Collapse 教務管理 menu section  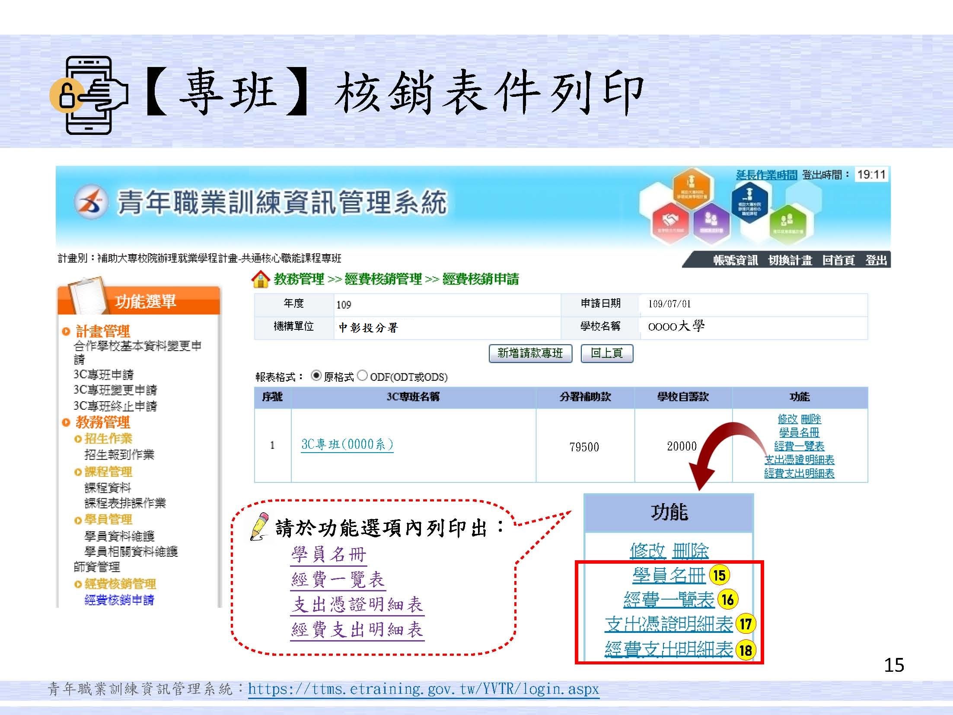(102, 422)
